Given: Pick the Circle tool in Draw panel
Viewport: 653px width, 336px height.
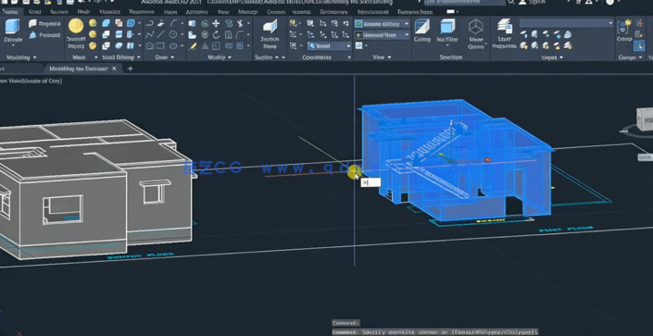Looking at the screenshot, I should 173,34.
